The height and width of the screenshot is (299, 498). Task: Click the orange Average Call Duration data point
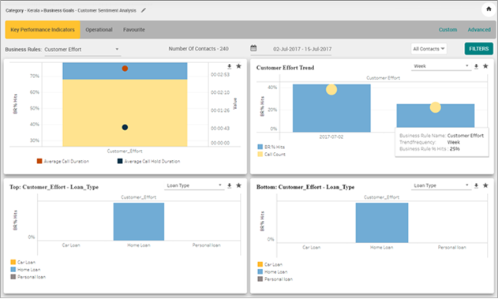[125, 69]
